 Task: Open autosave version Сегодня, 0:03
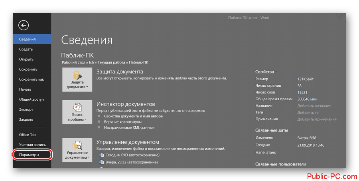(132, 155)
